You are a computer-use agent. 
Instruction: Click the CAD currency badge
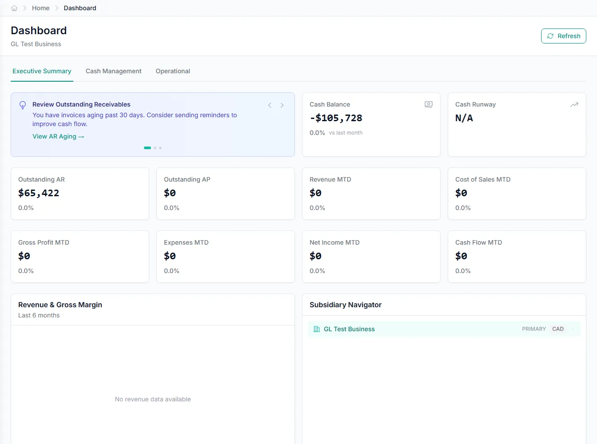point(558,329)
